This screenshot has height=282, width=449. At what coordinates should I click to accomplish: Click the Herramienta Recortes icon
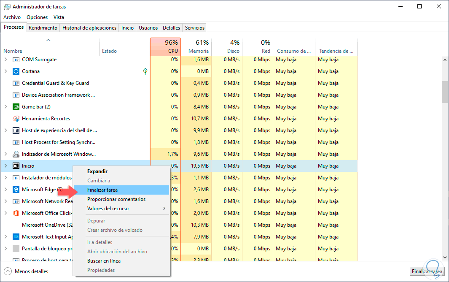coord(16,119)
